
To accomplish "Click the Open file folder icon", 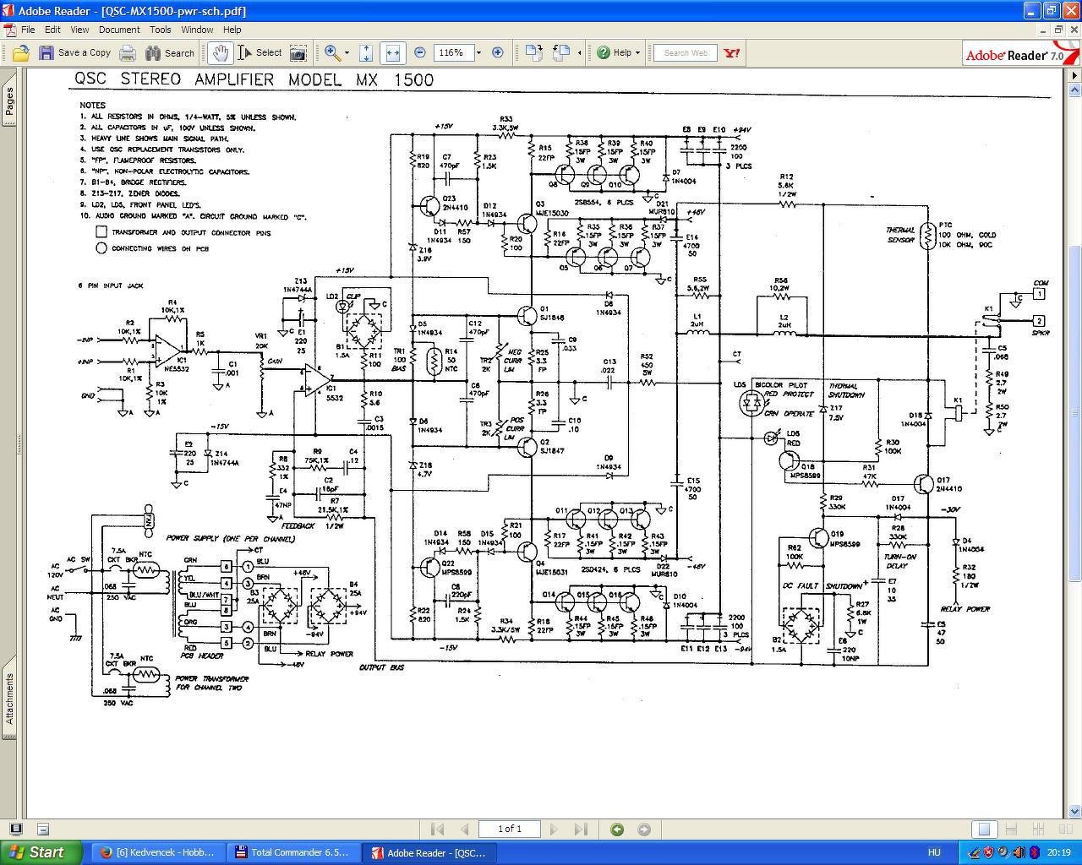I will coord(20,52).
